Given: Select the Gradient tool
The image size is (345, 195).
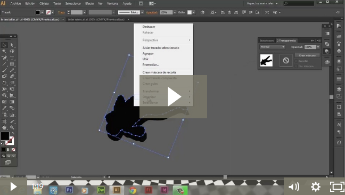Looking at the screenshot, I should (12, 102).
